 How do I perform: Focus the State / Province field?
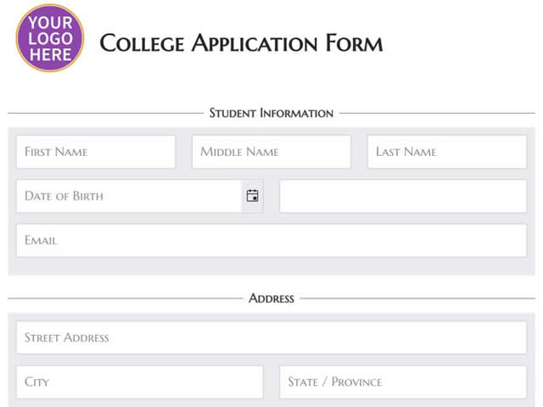(x=403, y=382)
